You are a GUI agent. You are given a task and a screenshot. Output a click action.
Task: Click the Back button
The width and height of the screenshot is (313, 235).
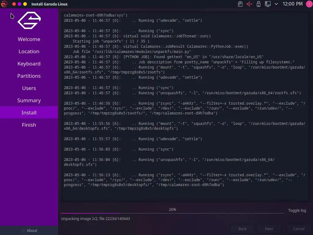coord(243,229)
